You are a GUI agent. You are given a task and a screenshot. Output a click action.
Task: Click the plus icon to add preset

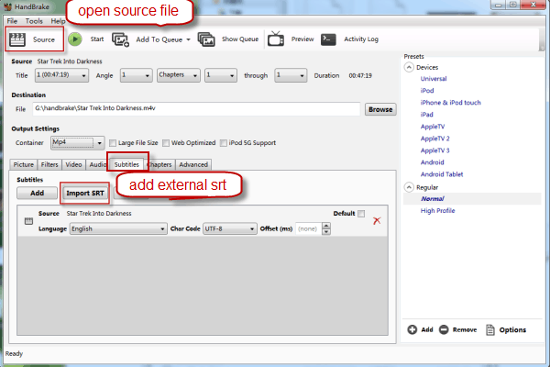coord(412,329)
